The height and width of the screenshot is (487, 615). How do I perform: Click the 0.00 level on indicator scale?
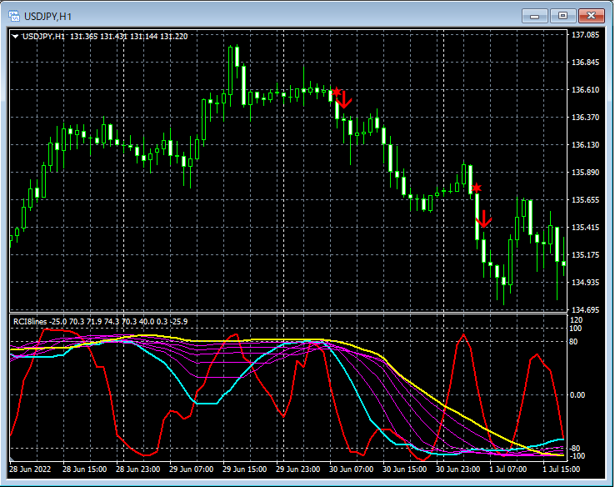pyautogui.click(x=578, y=394)
